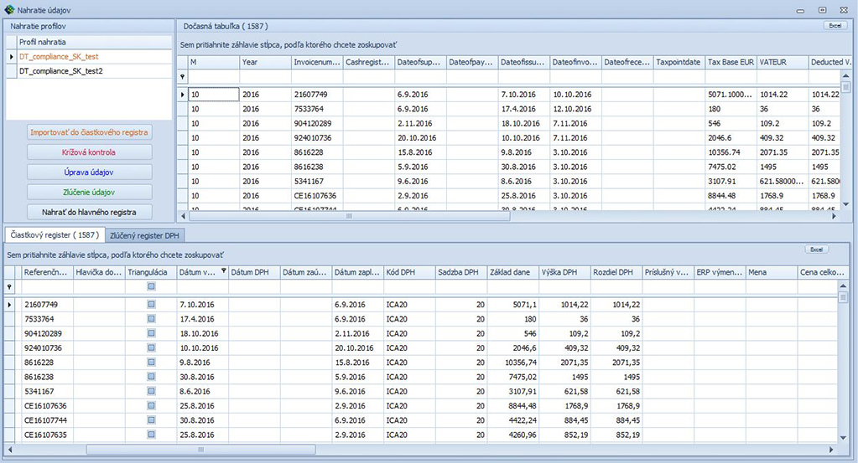Click reference CE16107635 in lower grid
The height and width of the screenshot is (463, 858).
point(47,435)
